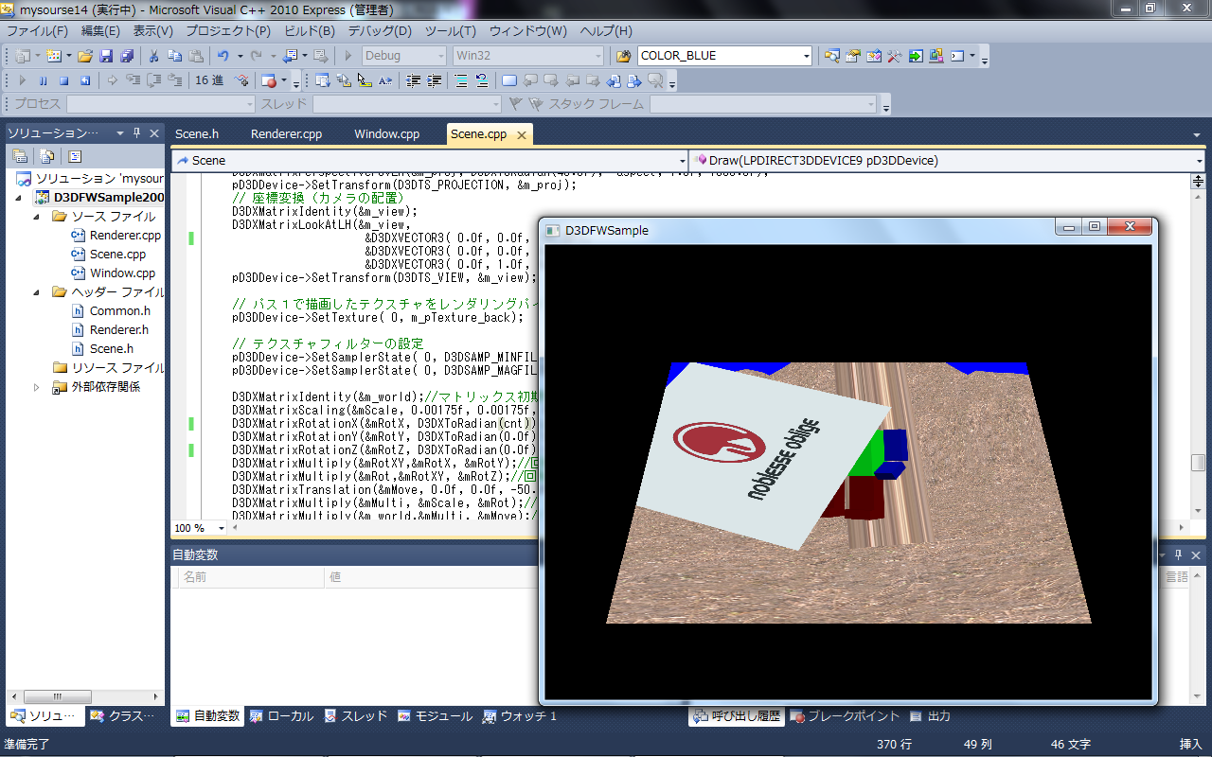Switch to the Scene.h editor tab
This screenshot has height=757, width=1212.
tap(197, 134)
